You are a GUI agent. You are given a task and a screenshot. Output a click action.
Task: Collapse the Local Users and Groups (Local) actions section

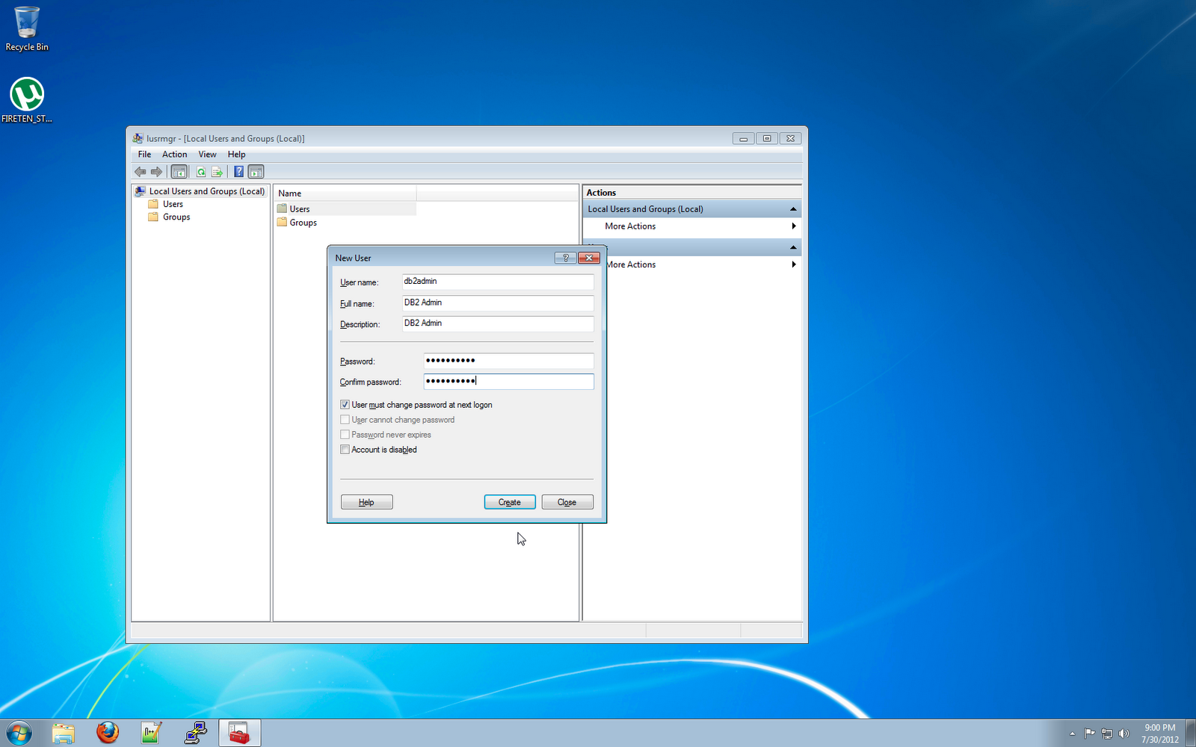[x=793, y=208]
